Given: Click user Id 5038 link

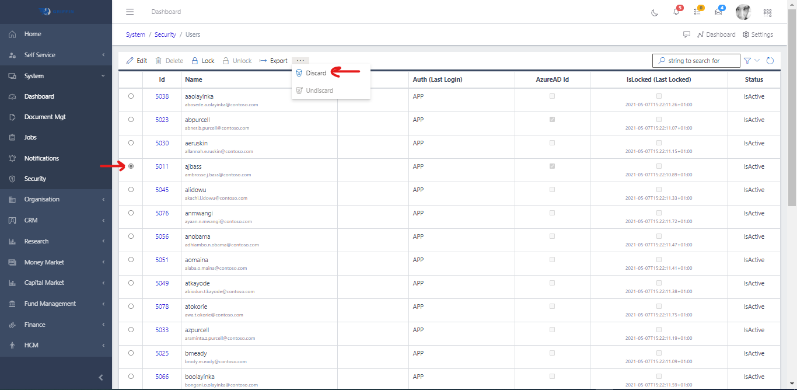Looking at the screenshot, I should point(162,96).
